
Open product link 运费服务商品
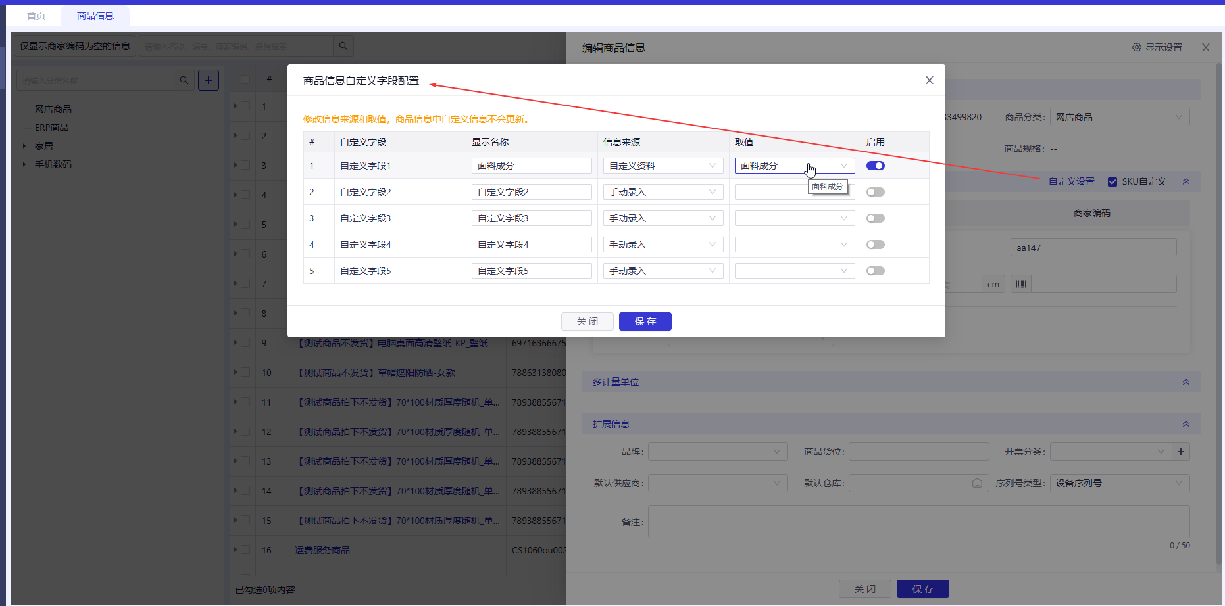tap(322, 550)
